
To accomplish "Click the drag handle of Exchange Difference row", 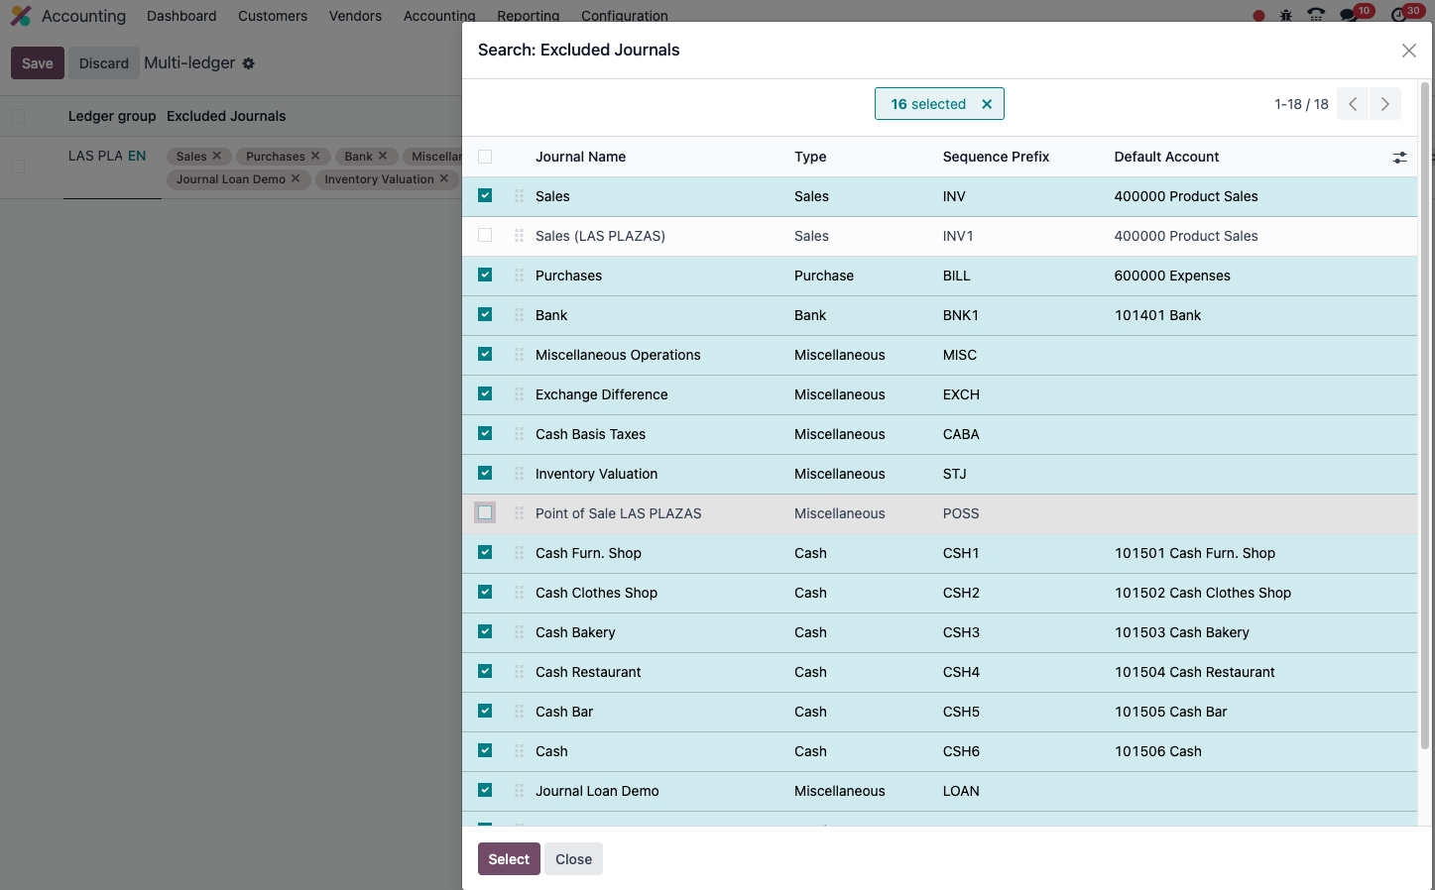I will pos(519,394).
